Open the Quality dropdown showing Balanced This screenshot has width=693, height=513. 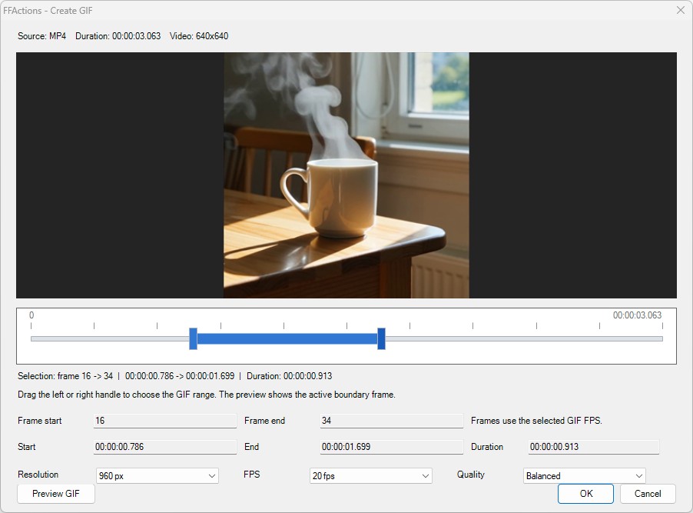[584, 476]
